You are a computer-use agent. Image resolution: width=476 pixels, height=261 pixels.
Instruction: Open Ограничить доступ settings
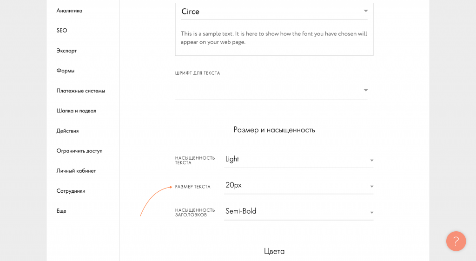pyautogui.click(x=79, y=151)
